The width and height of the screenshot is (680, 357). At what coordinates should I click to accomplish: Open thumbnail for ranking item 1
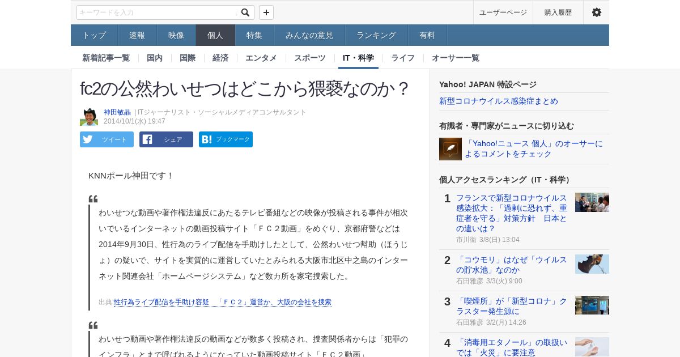coord(592,202)
